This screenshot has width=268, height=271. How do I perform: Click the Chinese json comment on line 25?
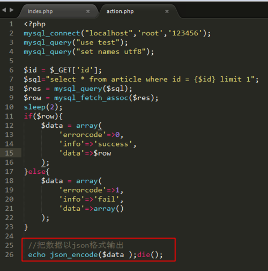76,245
